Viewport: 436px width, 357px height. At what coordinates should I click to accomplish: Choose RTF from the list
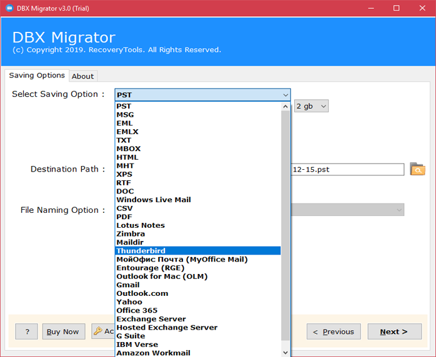point(198,183)
